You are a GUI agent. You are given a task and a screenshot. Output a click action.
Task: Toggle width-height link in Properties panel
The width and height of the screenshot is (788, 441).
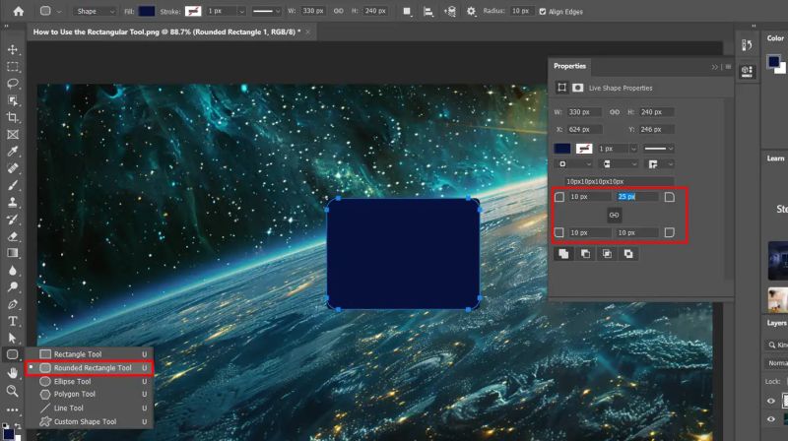click(x=614, y=112)
